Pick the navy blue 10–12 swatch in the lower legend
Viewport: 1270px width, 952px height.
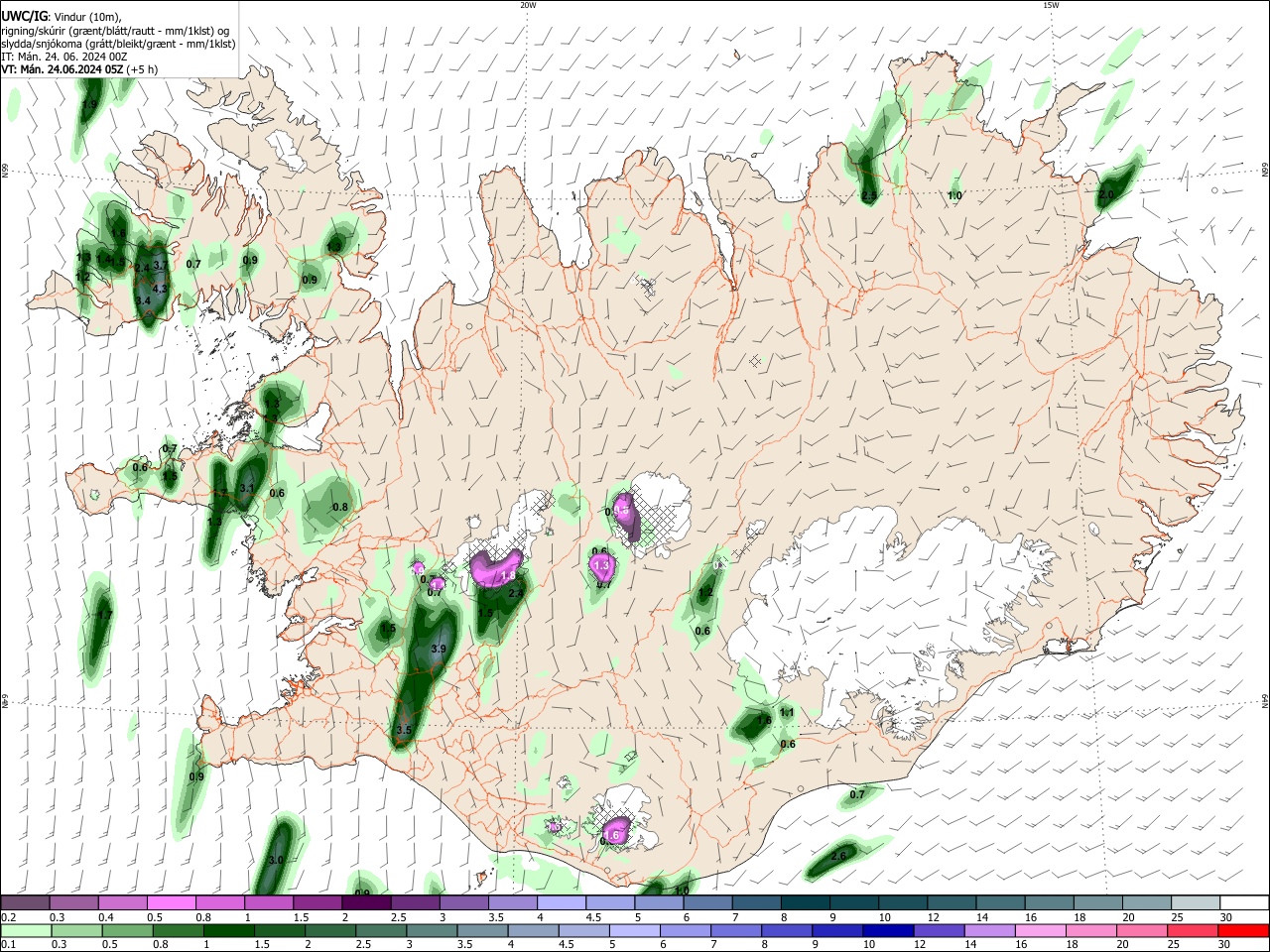(888, 930)
